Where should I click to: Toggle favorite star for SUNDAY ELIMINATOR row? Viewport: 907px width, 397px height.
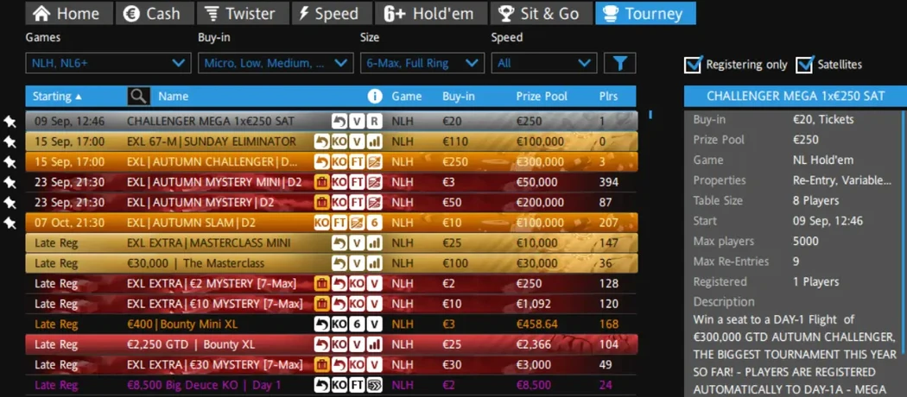pyautogui.click(x=10, y=142)
